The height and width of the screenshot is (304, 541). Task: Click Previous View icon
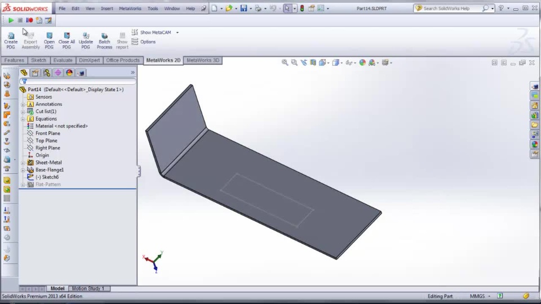[x=304, y=62]
